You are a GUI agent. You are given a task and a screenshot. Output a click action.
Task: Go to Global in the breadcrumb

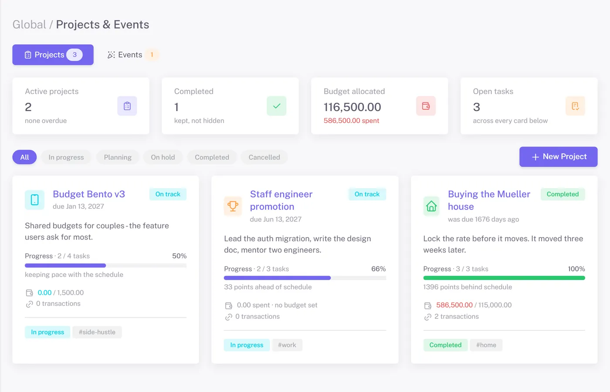29,24
